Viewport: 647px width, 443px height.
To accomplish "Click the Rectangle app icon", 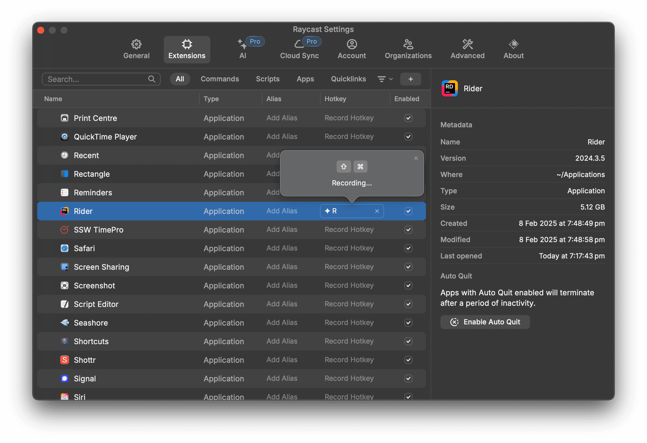I will click(64, 174).
